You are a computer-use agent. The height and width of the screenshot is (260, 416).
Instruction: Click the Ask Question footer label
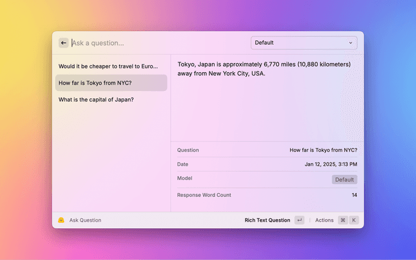[85, 220]
